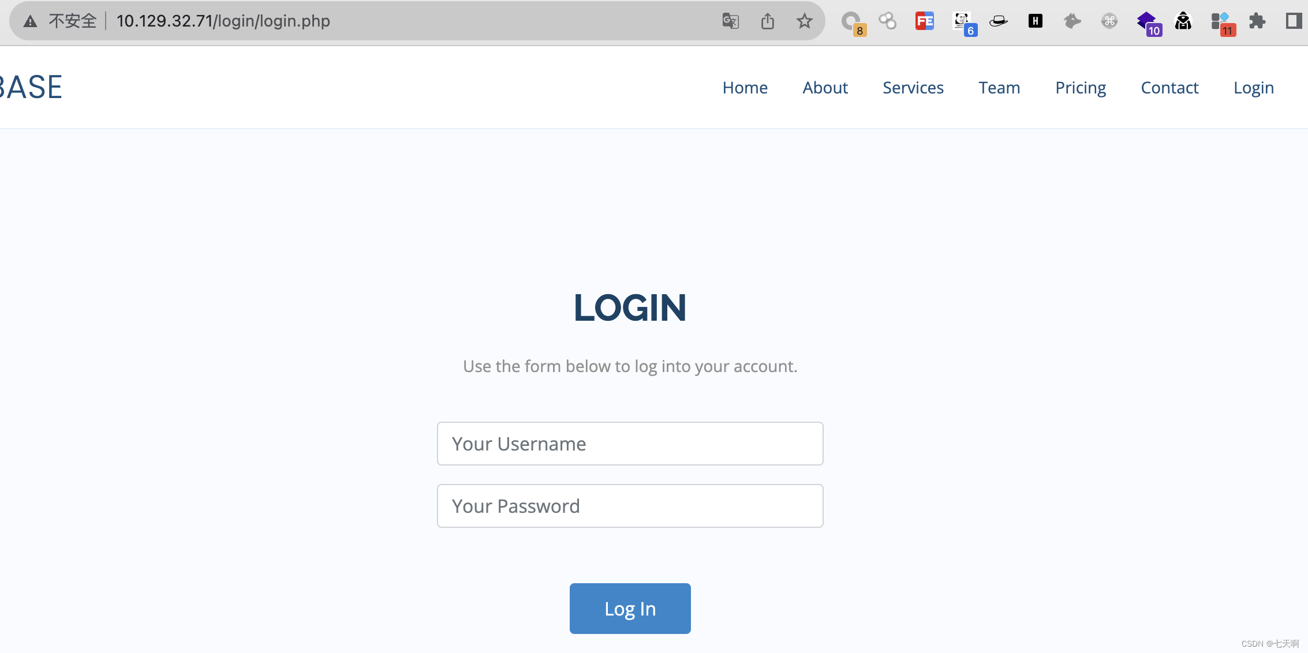
Task: Select the Pricing navigation tab
Action: tap(1080, 88)
